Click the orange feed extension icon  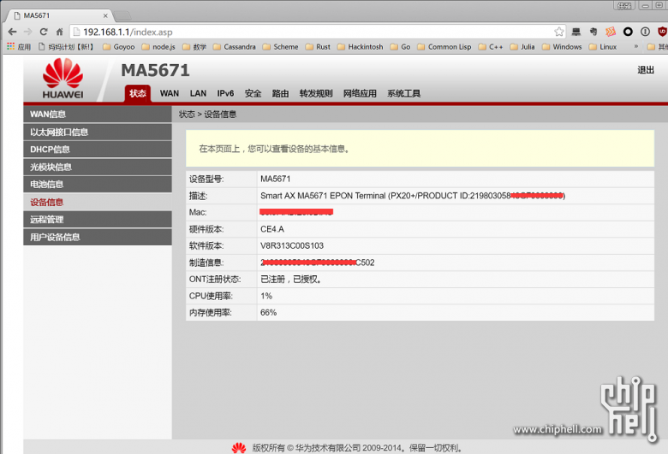pos(611,32)
